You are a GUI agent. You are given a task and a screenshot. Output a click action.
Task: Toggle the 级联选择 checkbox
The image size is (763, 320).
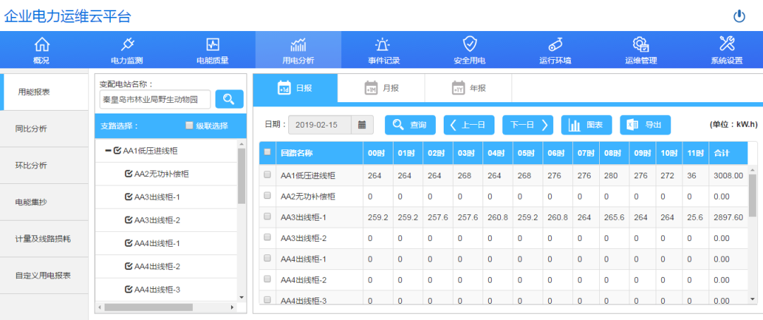click(x=189, y=125)
